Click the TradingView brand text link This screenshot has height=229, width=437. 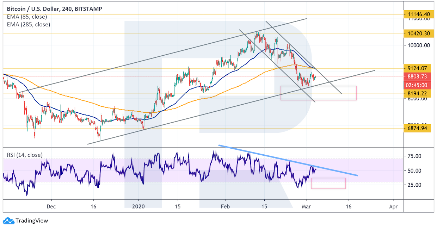tap(32, 221)
